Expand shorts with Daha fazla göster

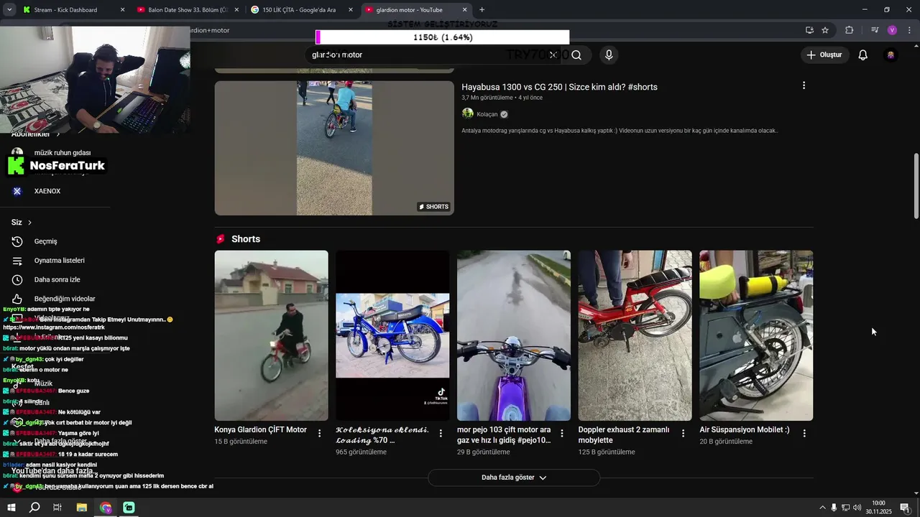[x=514, y=478]
